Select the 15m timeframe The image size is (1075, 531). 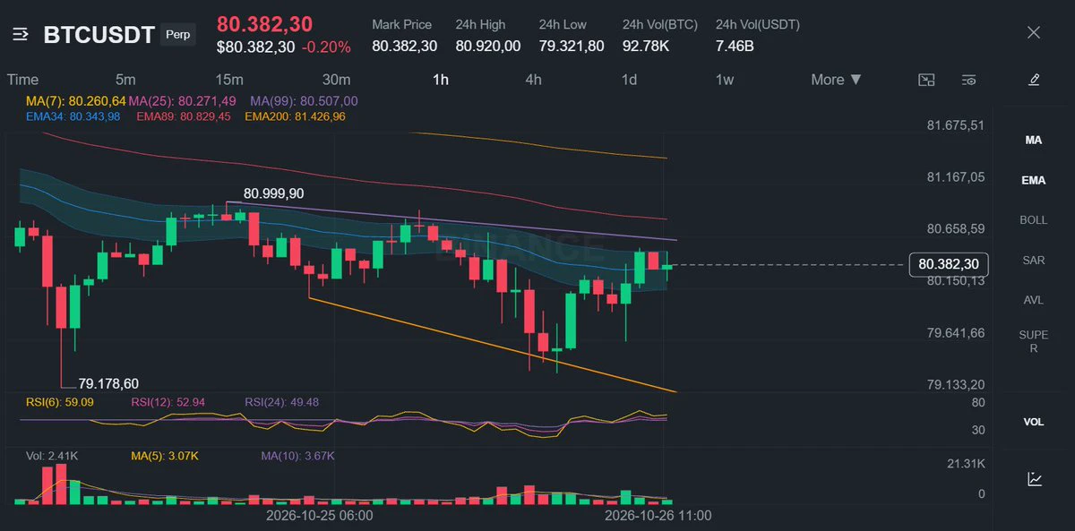point(228,80)
